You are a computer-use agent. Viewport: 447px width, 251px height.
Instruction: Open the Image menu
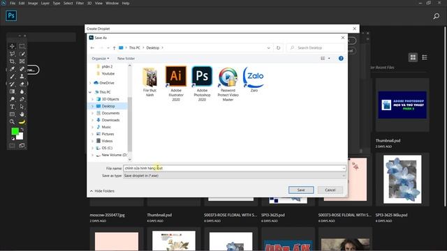pos(33,3)
